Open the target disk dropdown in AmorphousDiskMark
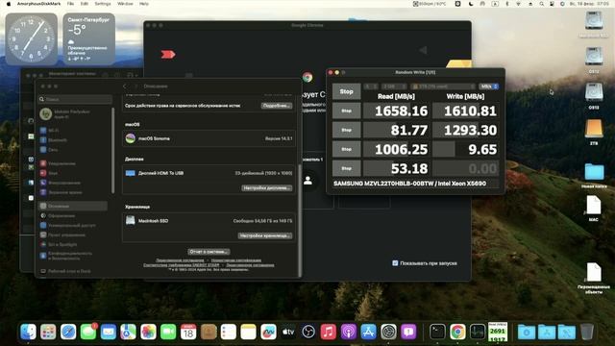Viewport: 615px width, 346px height. pyautogui.click(x=443, y=86)
